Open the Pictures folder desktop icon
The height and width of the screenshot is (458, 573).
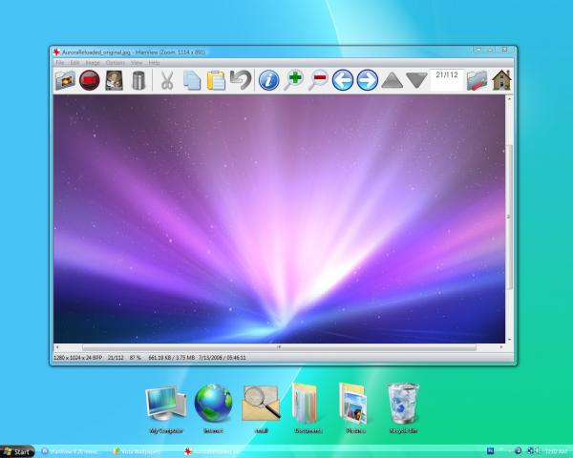(x=355, y=408)
